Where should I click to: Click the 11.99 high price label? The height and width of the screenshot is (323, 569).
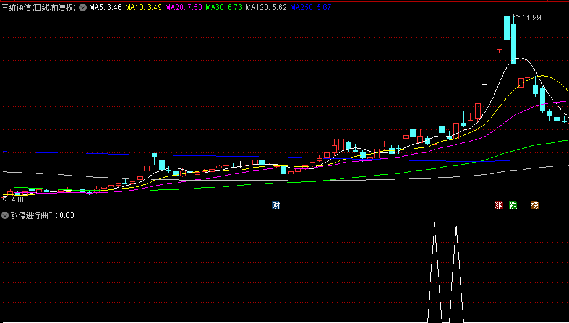pos(531,18)
